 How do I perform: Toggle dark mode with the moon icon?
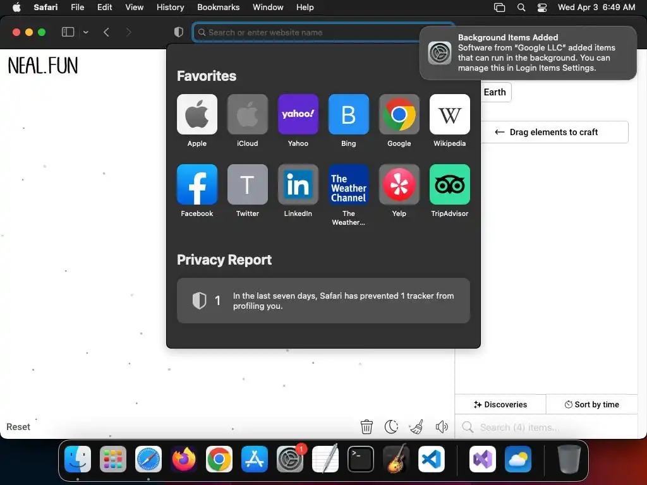(391, 427)
